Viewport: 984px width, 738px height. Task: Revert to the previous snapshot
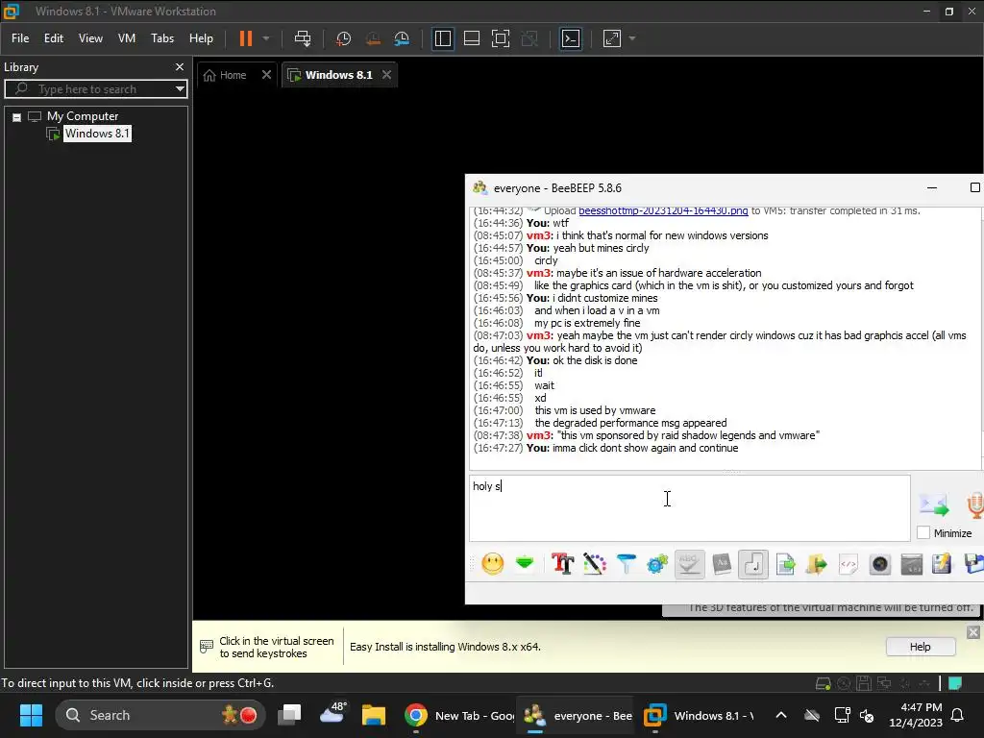pyautogui.click(x=373, y=38)
